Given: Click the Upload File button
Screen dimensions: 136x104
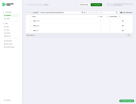Looking at the screenshot, I should (x=96, y=5).
